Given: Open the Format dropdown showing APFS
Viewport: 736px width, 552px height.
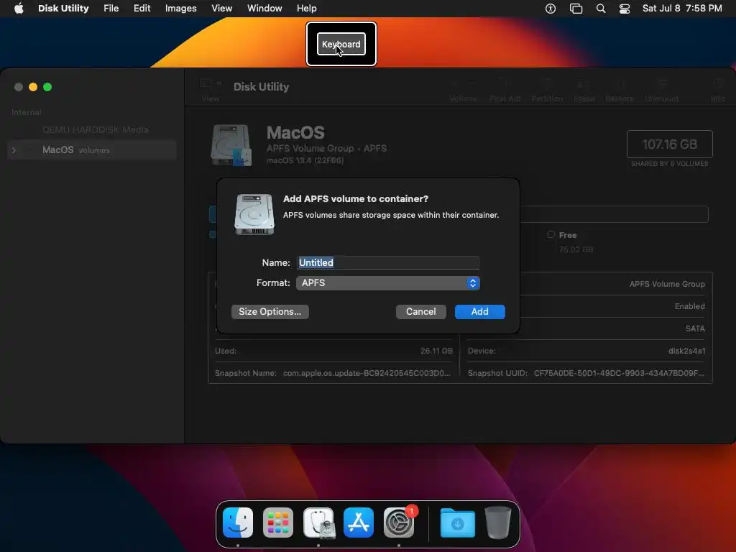Looking at the screenshot, I should tap(387, 283).
